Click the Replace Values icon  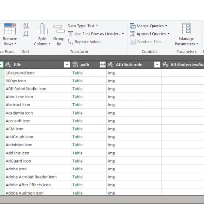(x=70, y=42)
